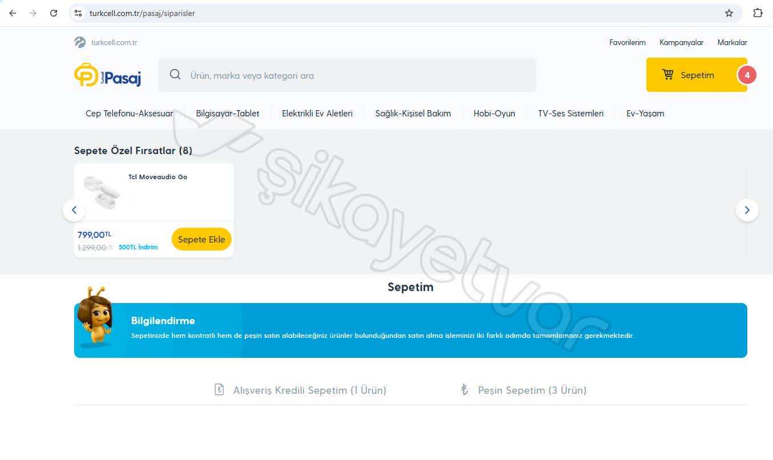
Task: Visit the Kampanyalar page
Action: [681, 42]
